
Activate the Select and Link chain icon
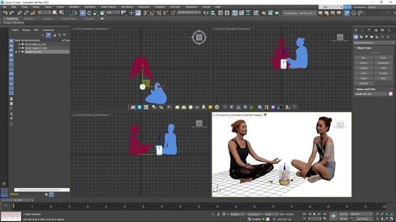click(19, 13)
